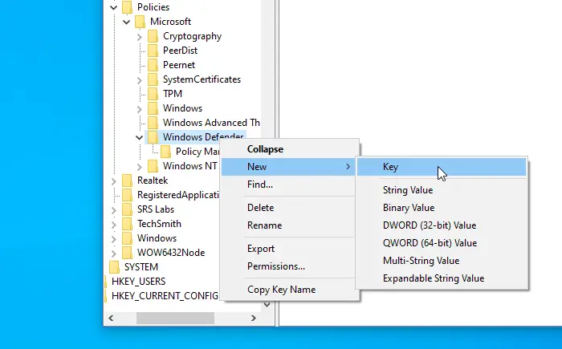Click the PeerDist folder icon
562x349 pixels.
coord(153,51)
